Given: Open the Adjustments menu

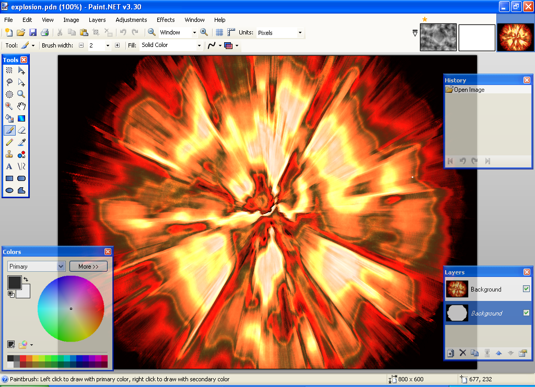Looking at the screenshot, I should pyautogui.click(x=131, y=20).
